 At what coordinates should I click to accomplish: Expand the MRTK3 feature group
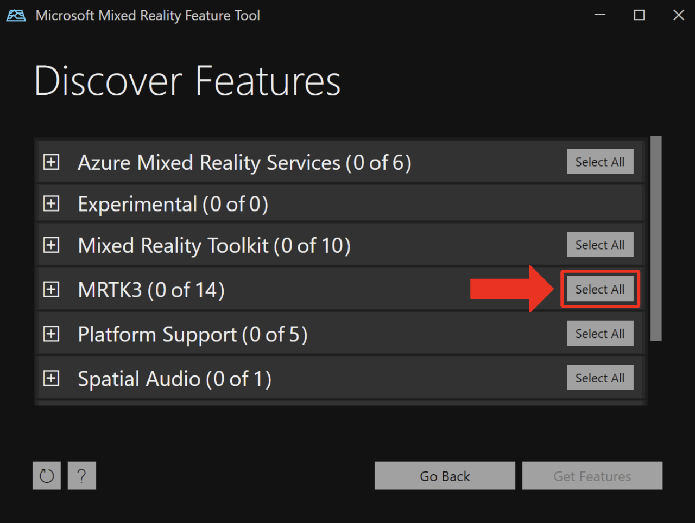[51, 290]
